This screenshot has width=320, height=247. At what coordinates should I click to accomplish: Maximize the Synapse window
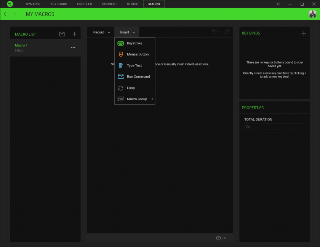click(302, 4)
